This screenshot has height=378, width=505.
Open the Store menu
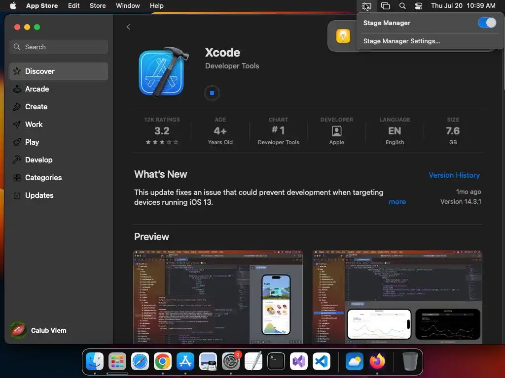(98, 6)
